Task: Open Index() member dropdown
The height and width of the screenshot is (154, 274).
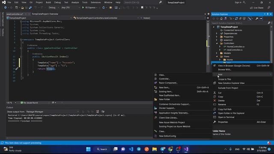Action: [x=173, y=18]
